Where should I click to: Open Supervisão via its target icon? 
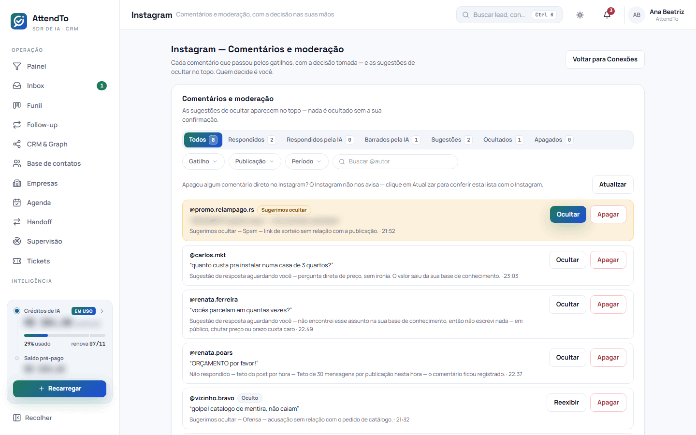tap(17, 241)
